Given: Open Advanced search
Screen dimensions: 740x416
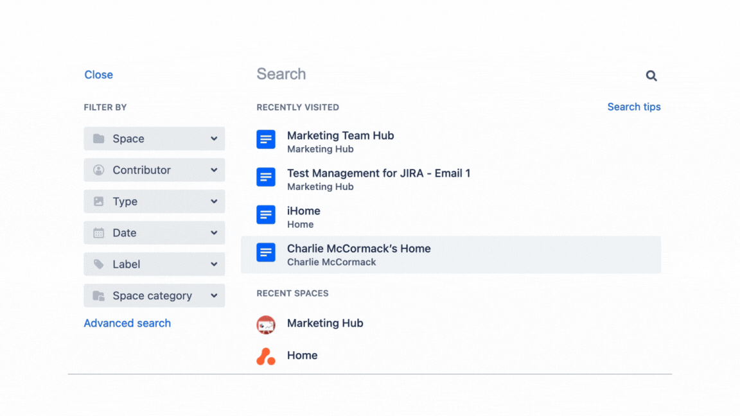Looking at the screenshot, I should (x=127, y=323).
